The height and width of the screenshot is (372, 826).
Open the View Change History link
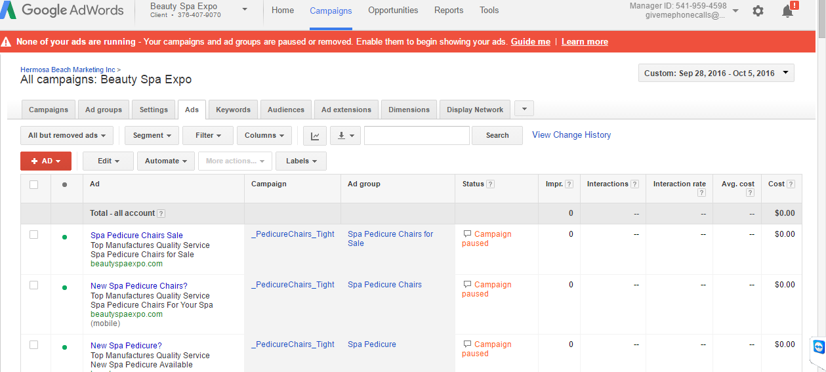[x=571, y=135]
